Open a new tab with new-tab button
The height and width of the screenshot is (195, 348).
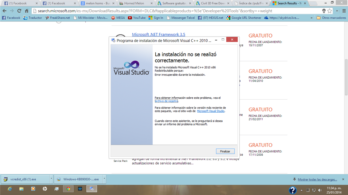pos(313,3)
